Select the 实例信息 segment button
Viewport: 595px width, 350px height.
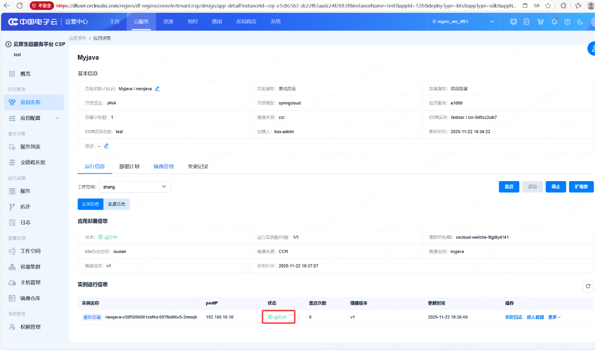pos(91,204)
